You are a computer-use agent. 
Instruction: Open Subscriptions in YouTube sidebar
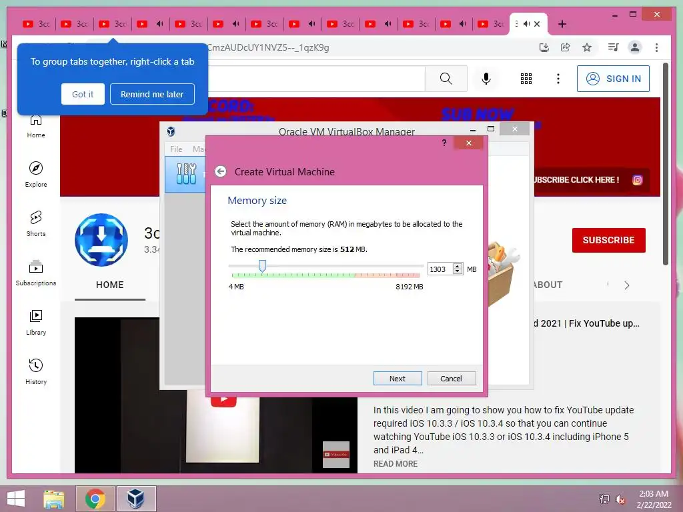coord(36,273)
